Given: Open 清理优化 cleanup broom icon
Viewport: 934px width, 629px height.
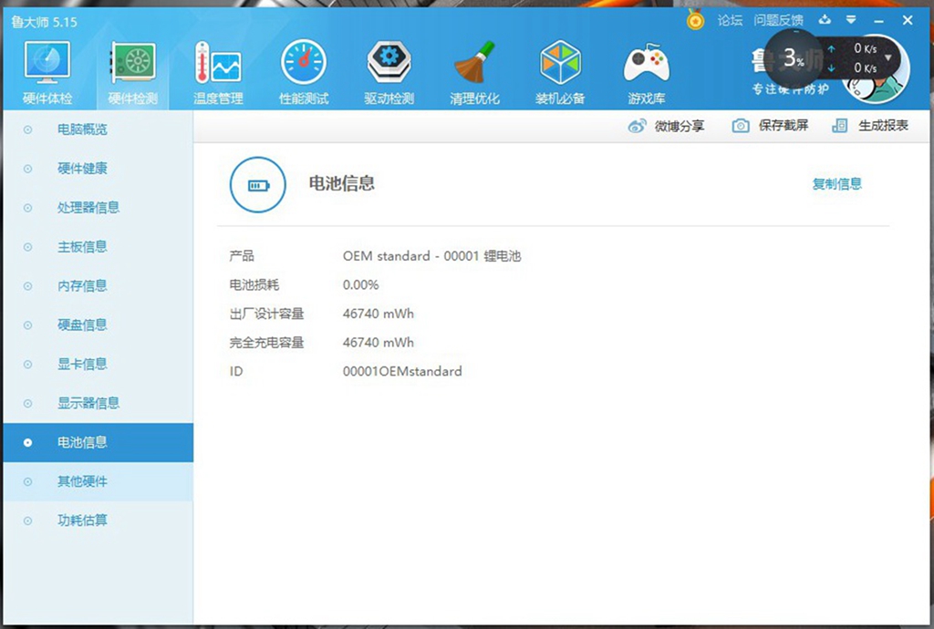Looking at the screenshot, I should (x=474, y=73).
